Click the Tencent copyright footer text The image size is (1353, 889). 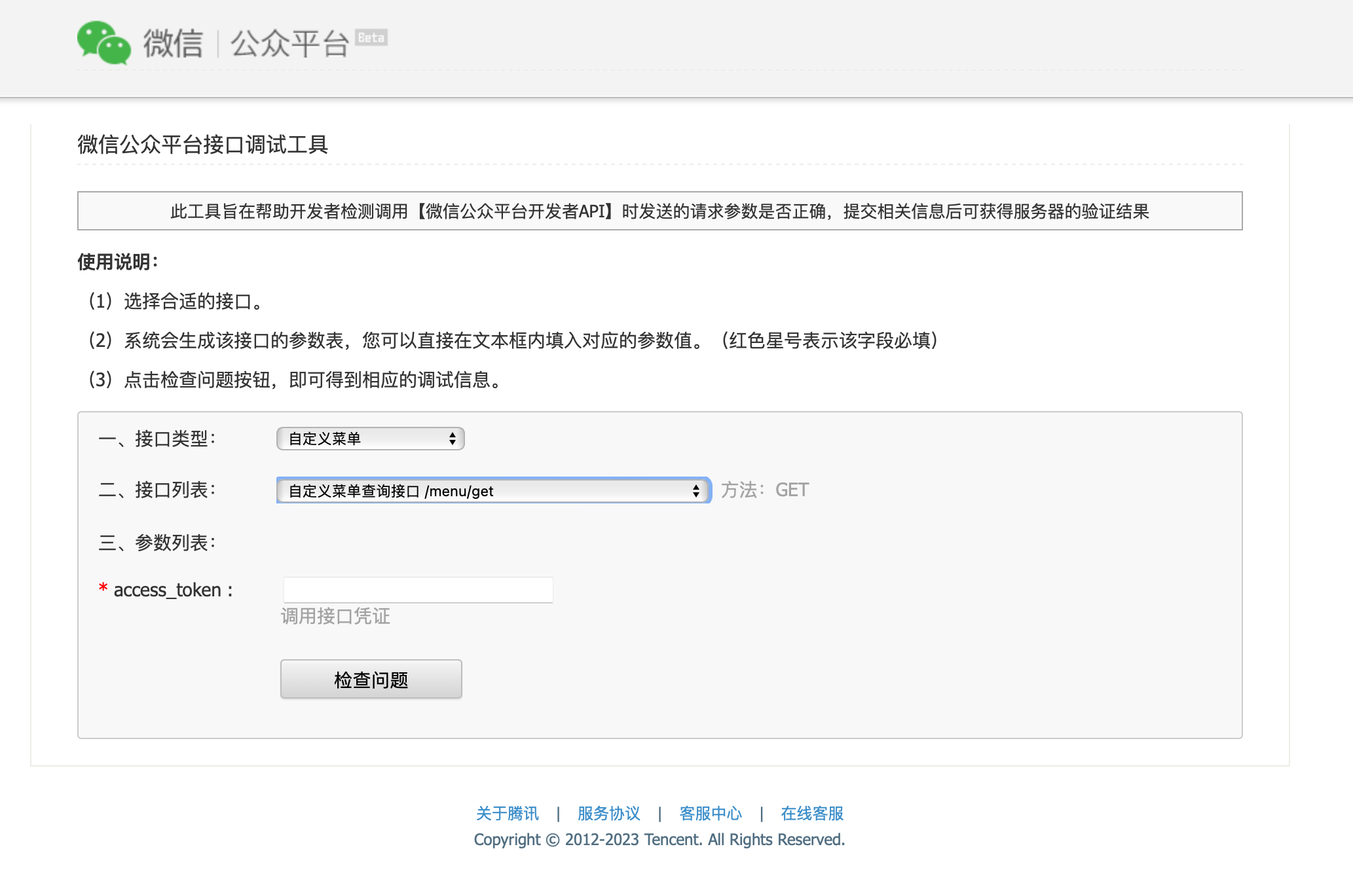[x=659, y=840]
